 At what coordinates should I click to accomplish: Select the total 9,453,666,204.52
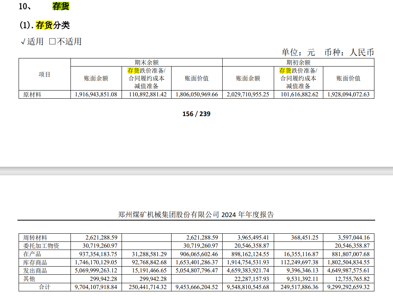[x=197, y=287]
